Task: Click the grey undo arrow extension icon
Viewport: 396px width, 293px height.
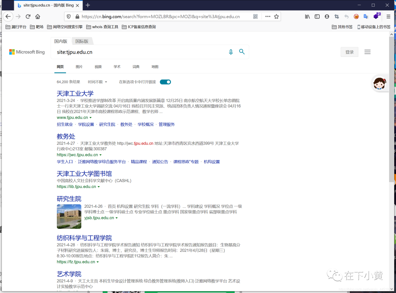Action: 346,17
